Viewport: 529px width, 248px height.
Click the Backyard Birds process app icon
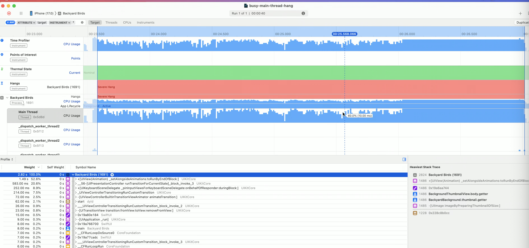click(x=2, y=98)
